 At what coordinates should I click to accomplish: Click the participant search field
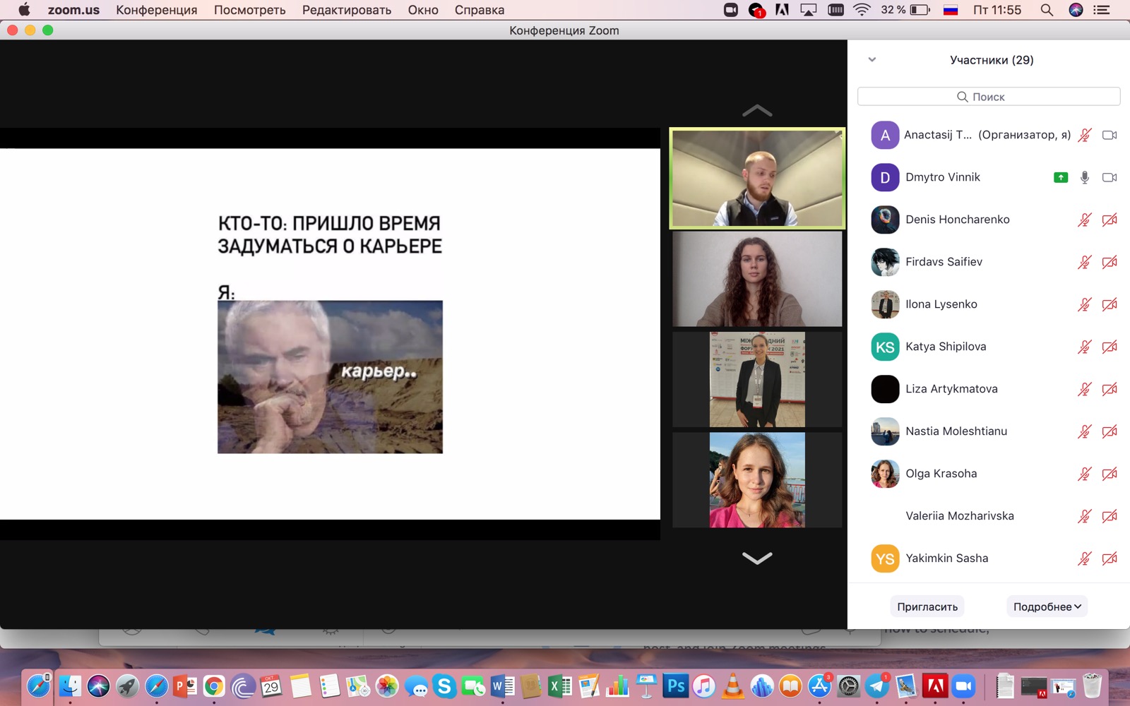(x=989, y=97)
